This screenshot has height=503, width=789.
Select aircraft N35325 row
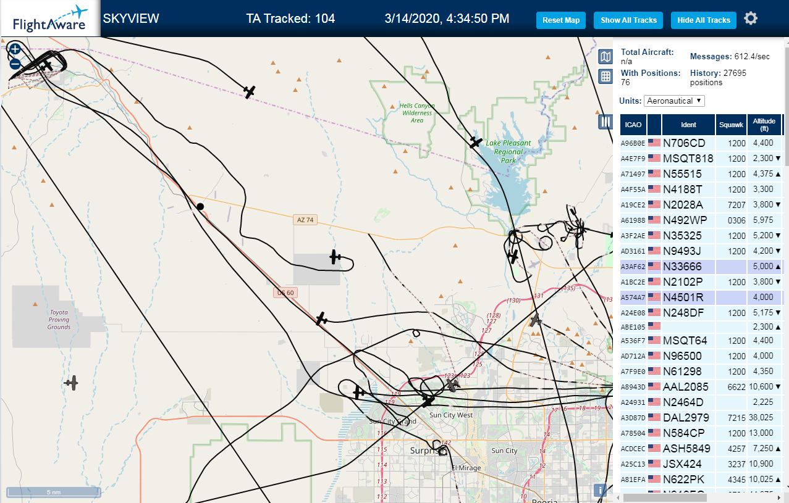coord(703,236)
